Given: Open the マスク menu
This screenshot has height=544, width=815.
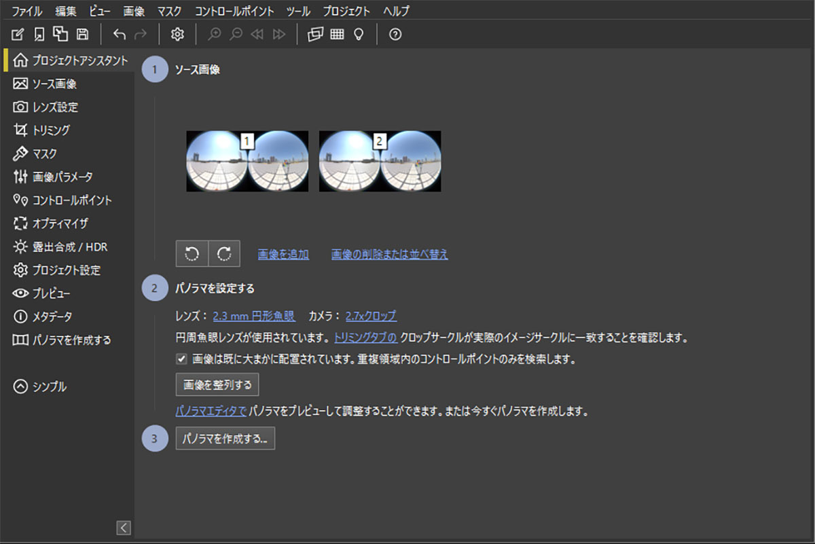Looking at the screenshot, I should click(169, 11).
